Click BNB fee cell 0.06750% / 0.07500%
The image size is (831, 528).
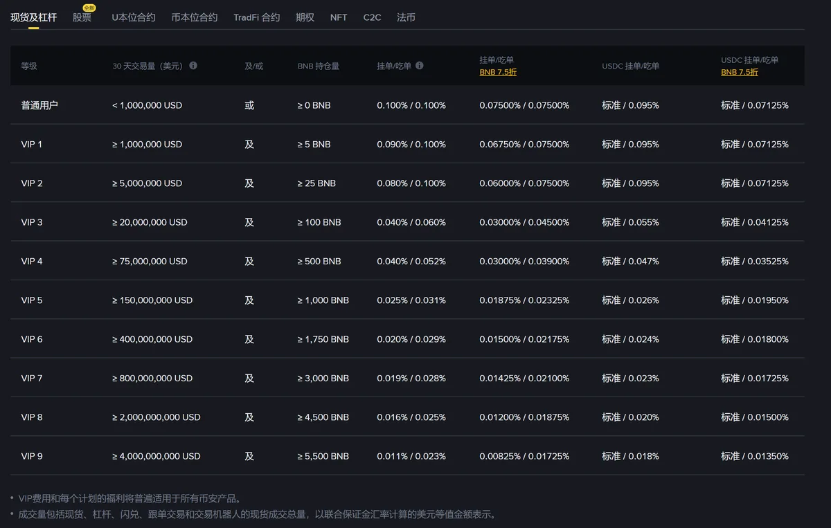click(524, 145)
